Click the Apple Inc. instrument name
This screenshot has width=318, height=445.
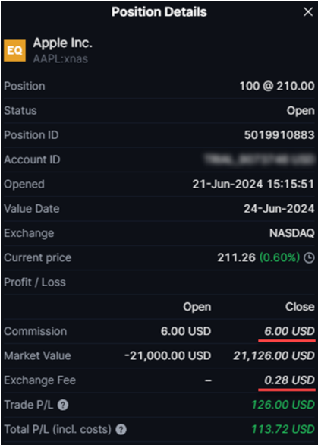click(x=63, y=43)
